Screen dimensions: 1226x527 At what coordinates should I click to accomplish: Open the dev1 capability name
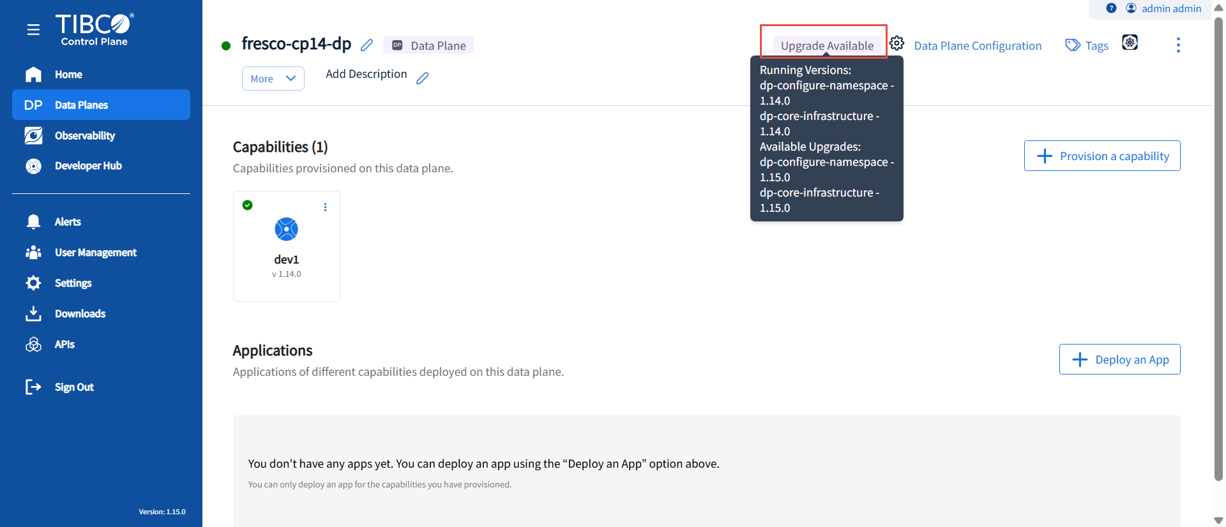286,260
